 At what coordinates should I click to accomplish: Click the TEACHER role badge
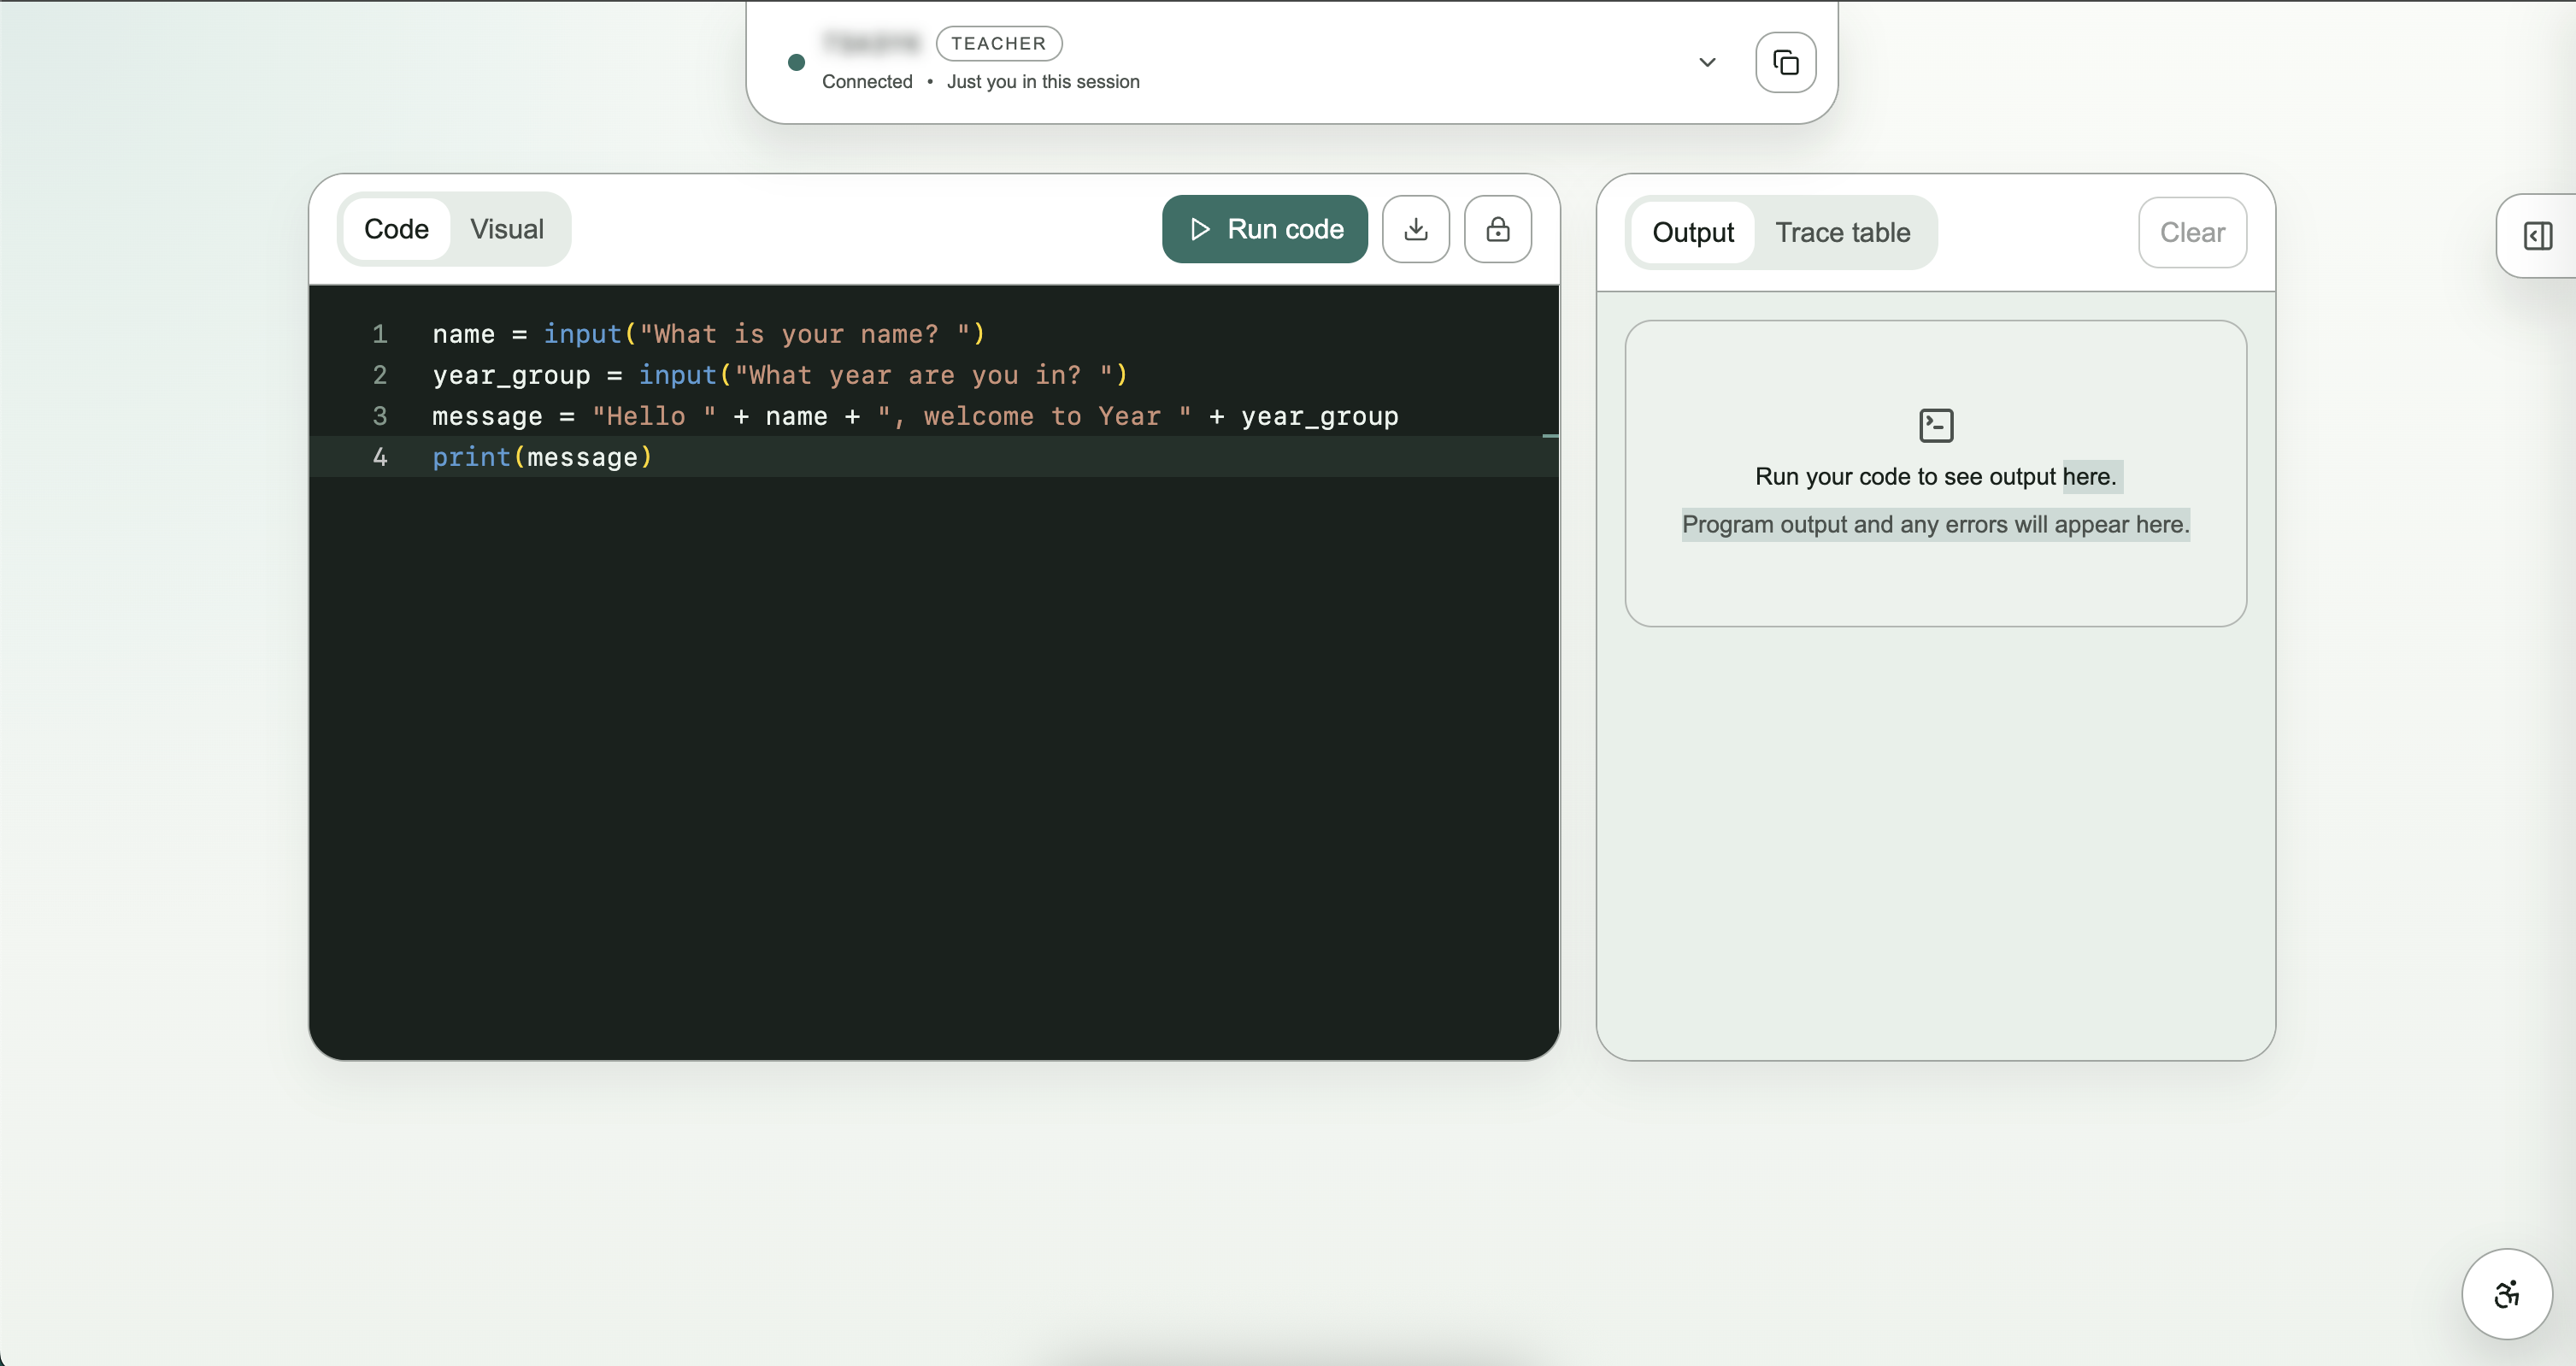pyautogui.click(x=997, y=43)
